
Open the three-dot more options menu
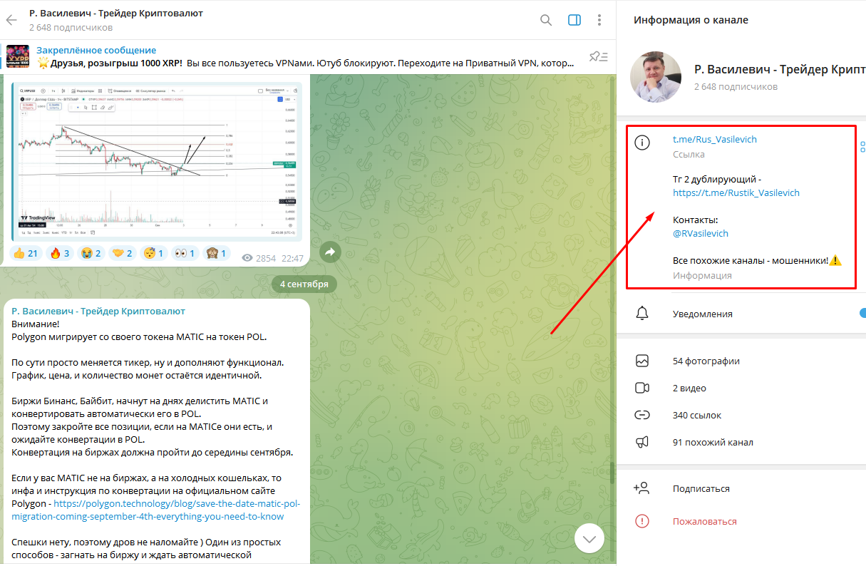pyautogui.click(x=599, y=20)
